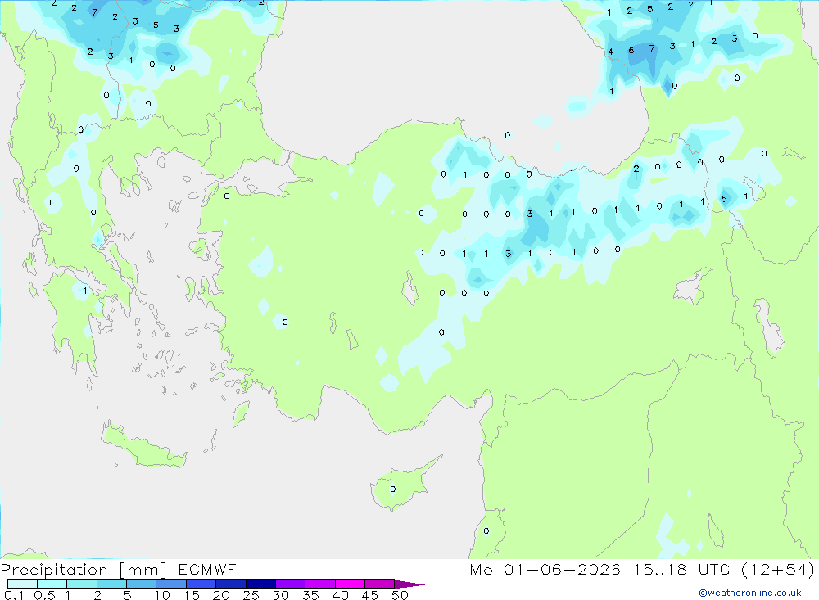
Task: Click the 10–15 mm blue legend swatch
Action: (x=171, y=584)
